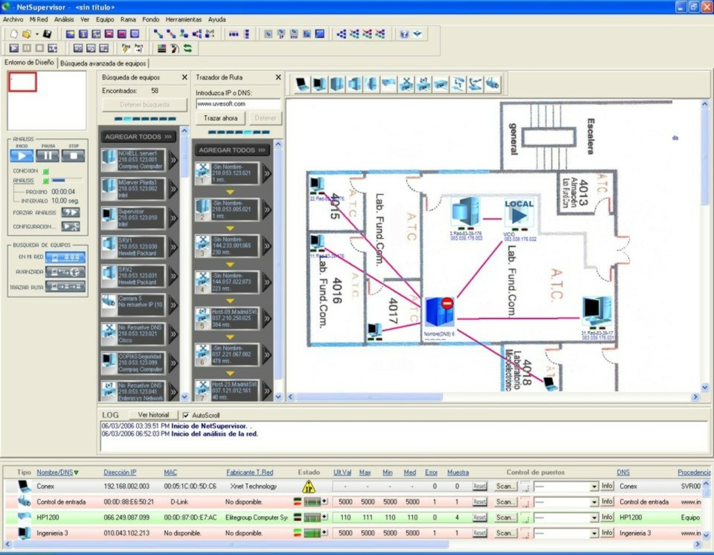Click the dropdown arrow next to open icon
Viewport: 714px width, 555px height.
click(37, 34)
